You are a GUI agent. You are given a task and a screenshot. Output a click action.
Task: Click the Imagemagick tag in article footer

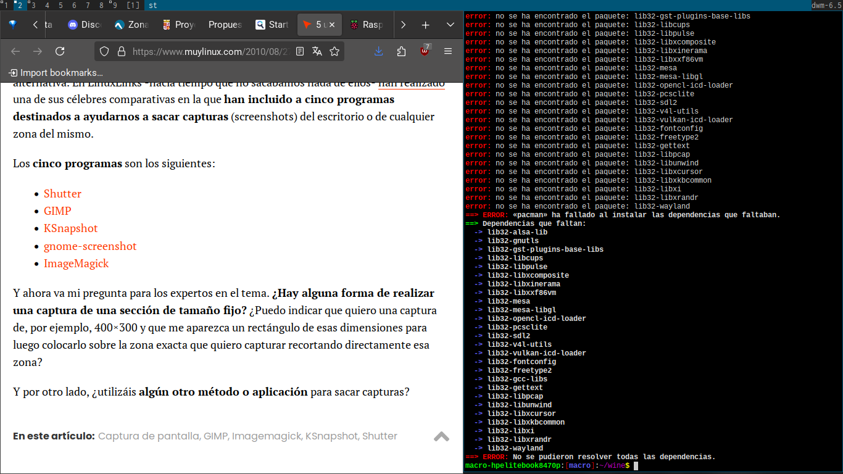(x=267, y=436)
